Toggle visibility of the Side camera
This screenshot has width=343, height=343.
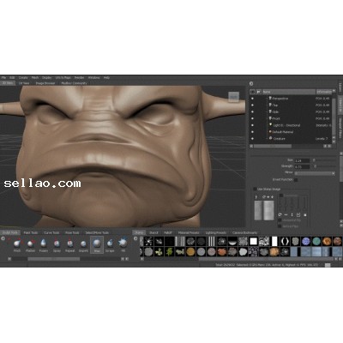click(x=252, y=111)
